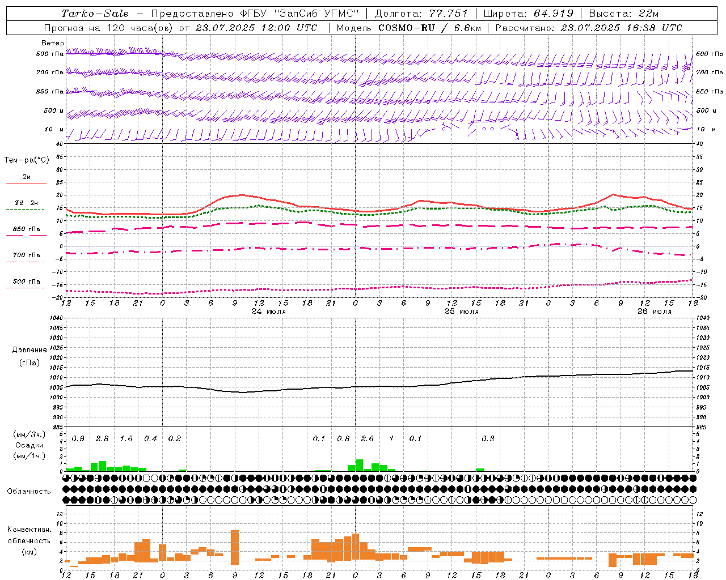
Task: Click the 'Конвективн.' convective cloud label
Action: point(29,530)
